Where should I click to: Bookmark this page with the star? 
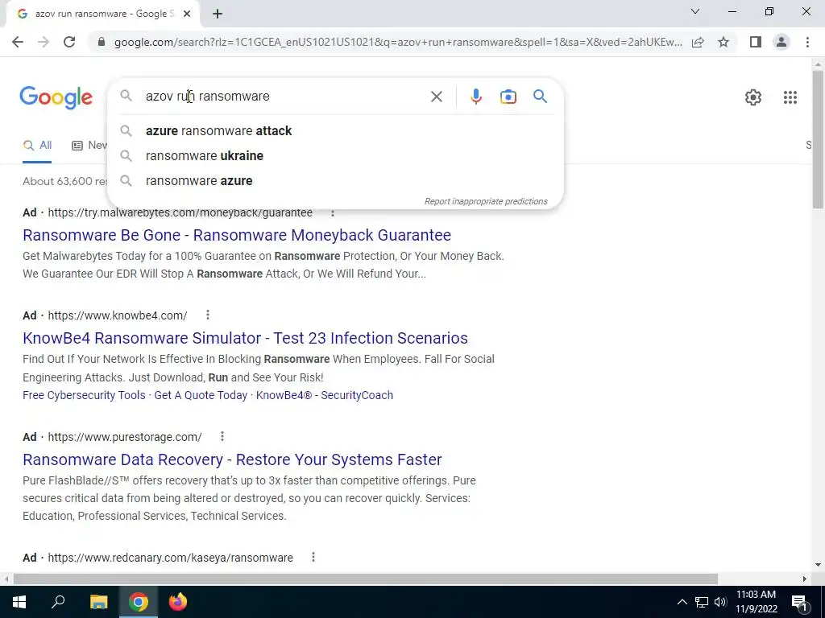click(723, 42)
